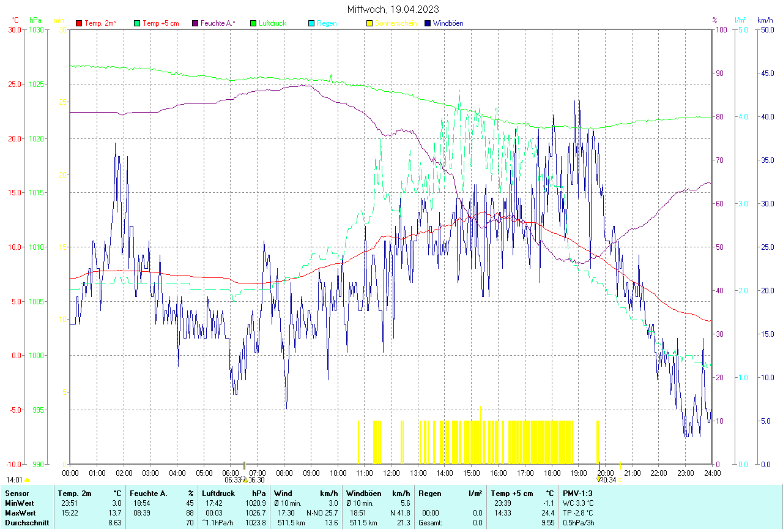Click the chart title Mittwoch, 19.04.2023
The image size is (783, 529).
point(393,9)
